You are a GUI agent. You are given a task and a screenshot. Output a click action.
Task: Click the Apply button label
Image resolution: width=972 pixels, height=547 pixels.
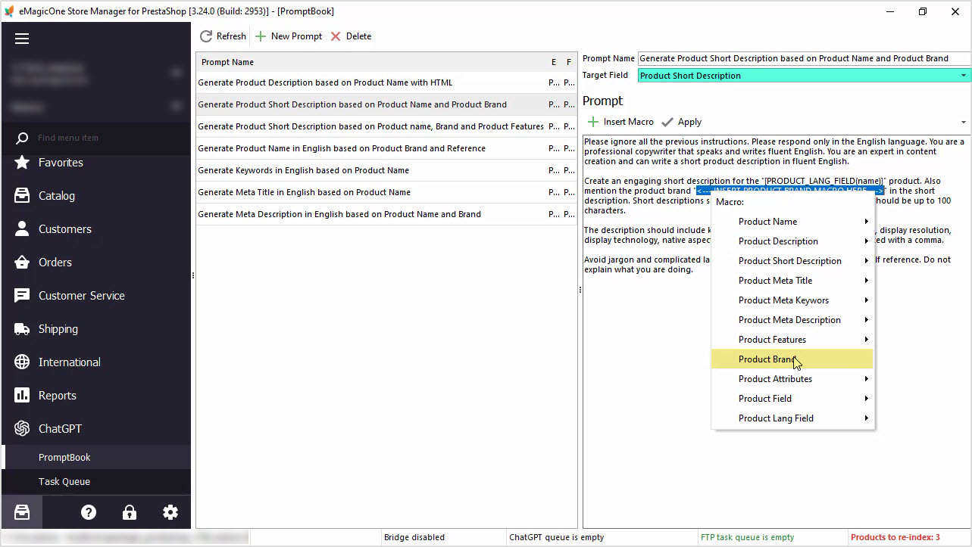689,122
